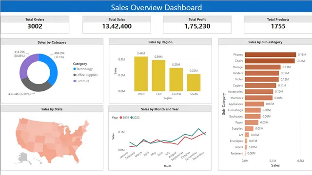Click the 430.04K (32.03%) data label
312x175 pixels.
tap(19, 94)
